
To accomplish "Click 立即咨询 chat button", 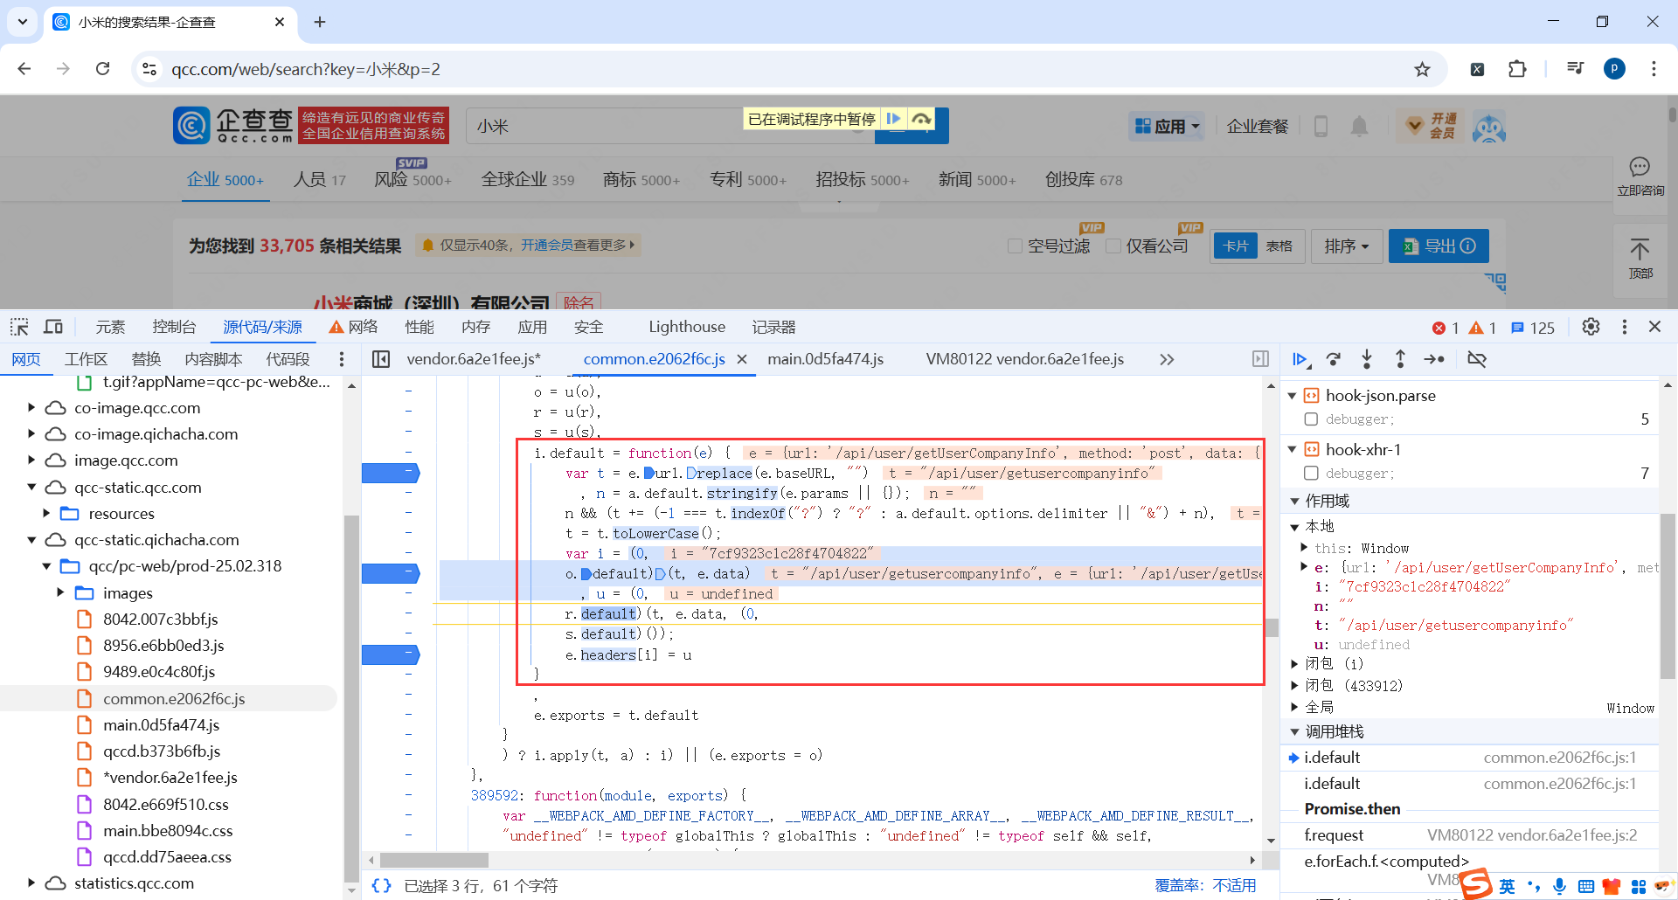I will click(1640, 177).
